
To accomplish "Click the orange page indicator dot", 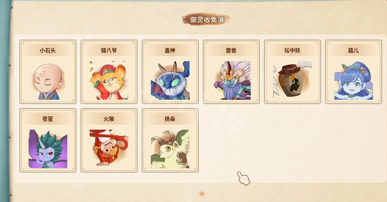I will (202, 194).
